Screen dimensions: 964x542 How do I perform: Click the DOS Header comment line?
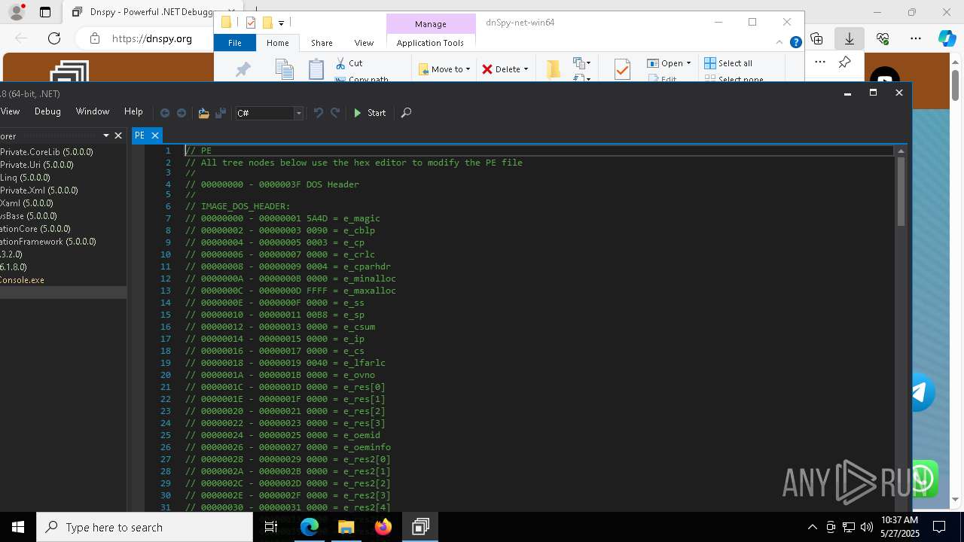point(272,184)
